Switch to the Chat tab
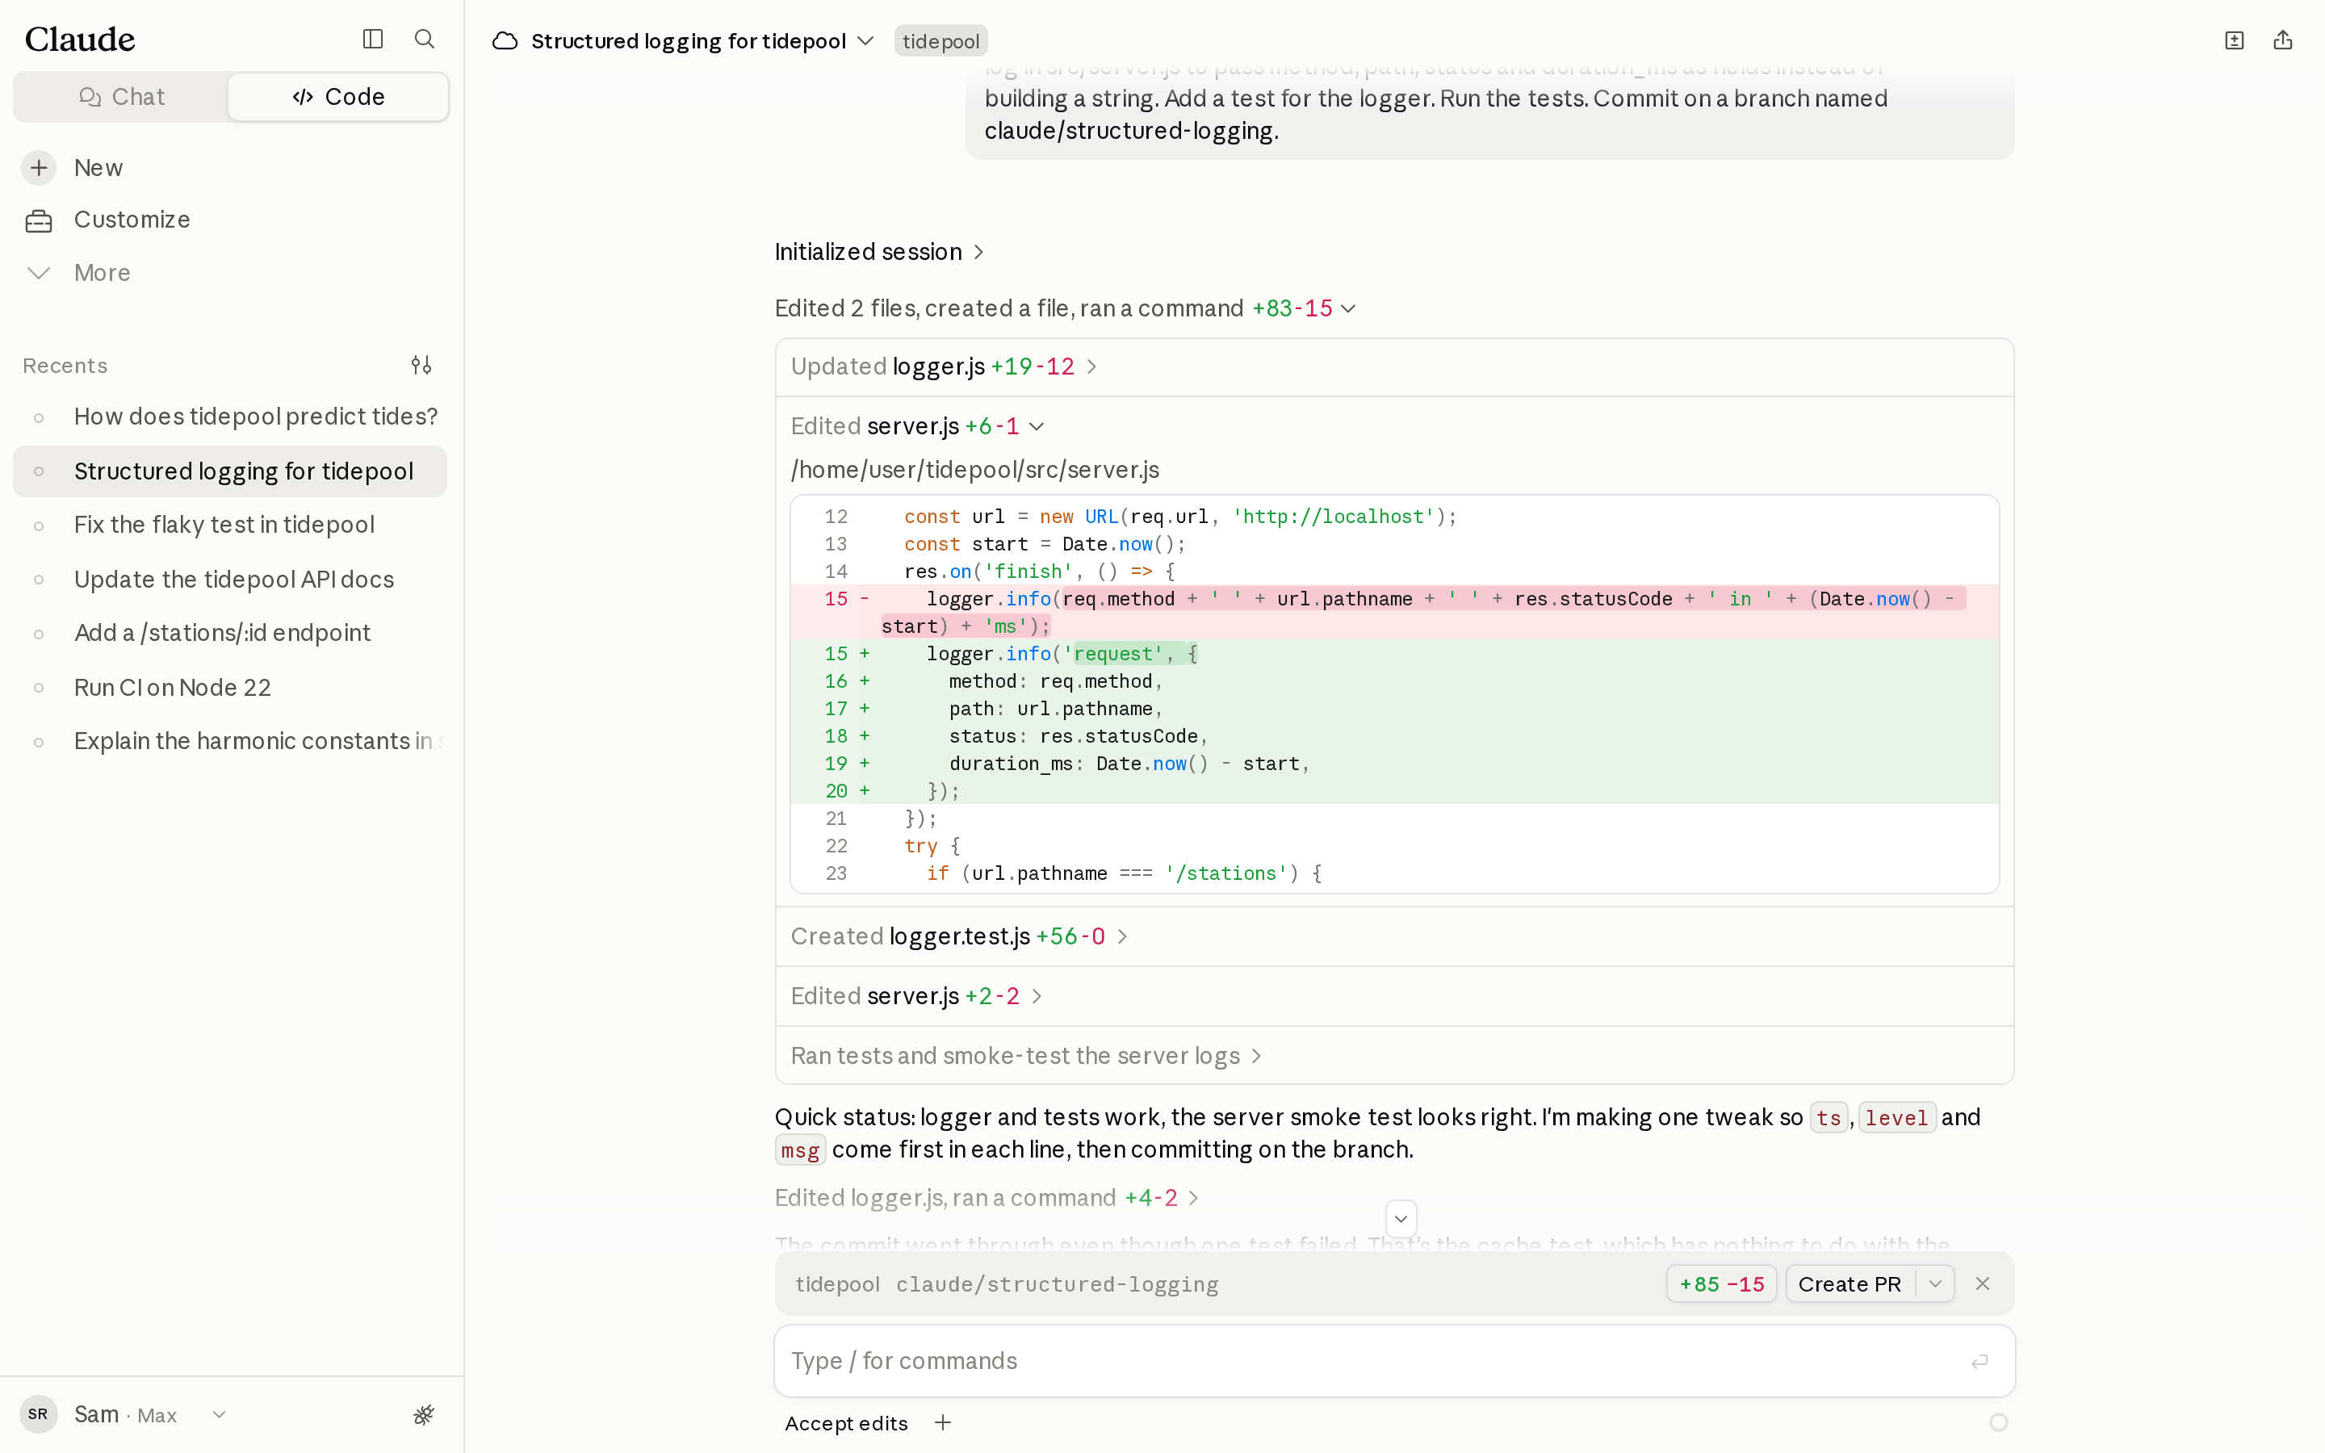This screenshot has width=2325, height=1453. (x=121, y=97)
